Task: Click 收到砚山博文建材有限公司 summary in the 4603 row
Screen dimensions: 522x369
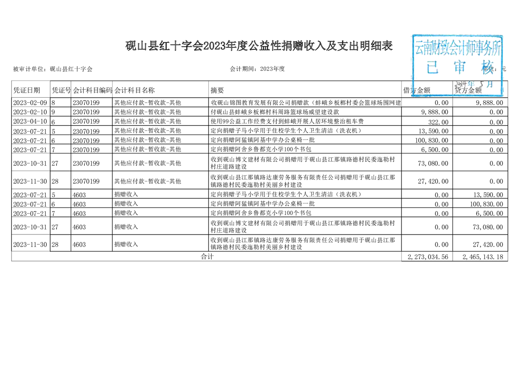Action: [x=302, y=227]
